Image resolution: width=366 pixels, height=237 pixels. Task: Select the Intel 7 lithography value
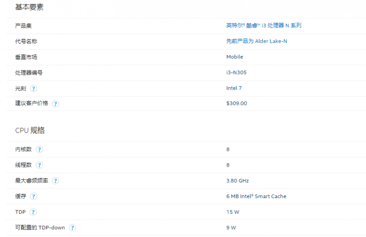coord(234,88)
